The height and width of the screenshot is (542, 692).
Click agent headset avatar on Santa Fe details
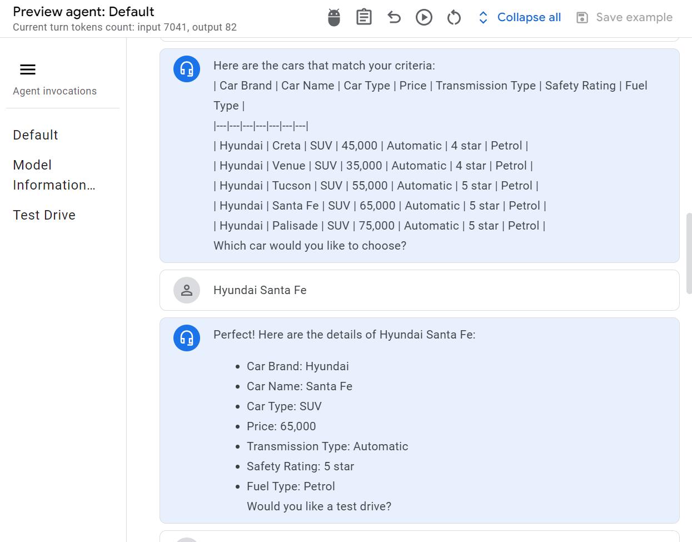[187, 338]
